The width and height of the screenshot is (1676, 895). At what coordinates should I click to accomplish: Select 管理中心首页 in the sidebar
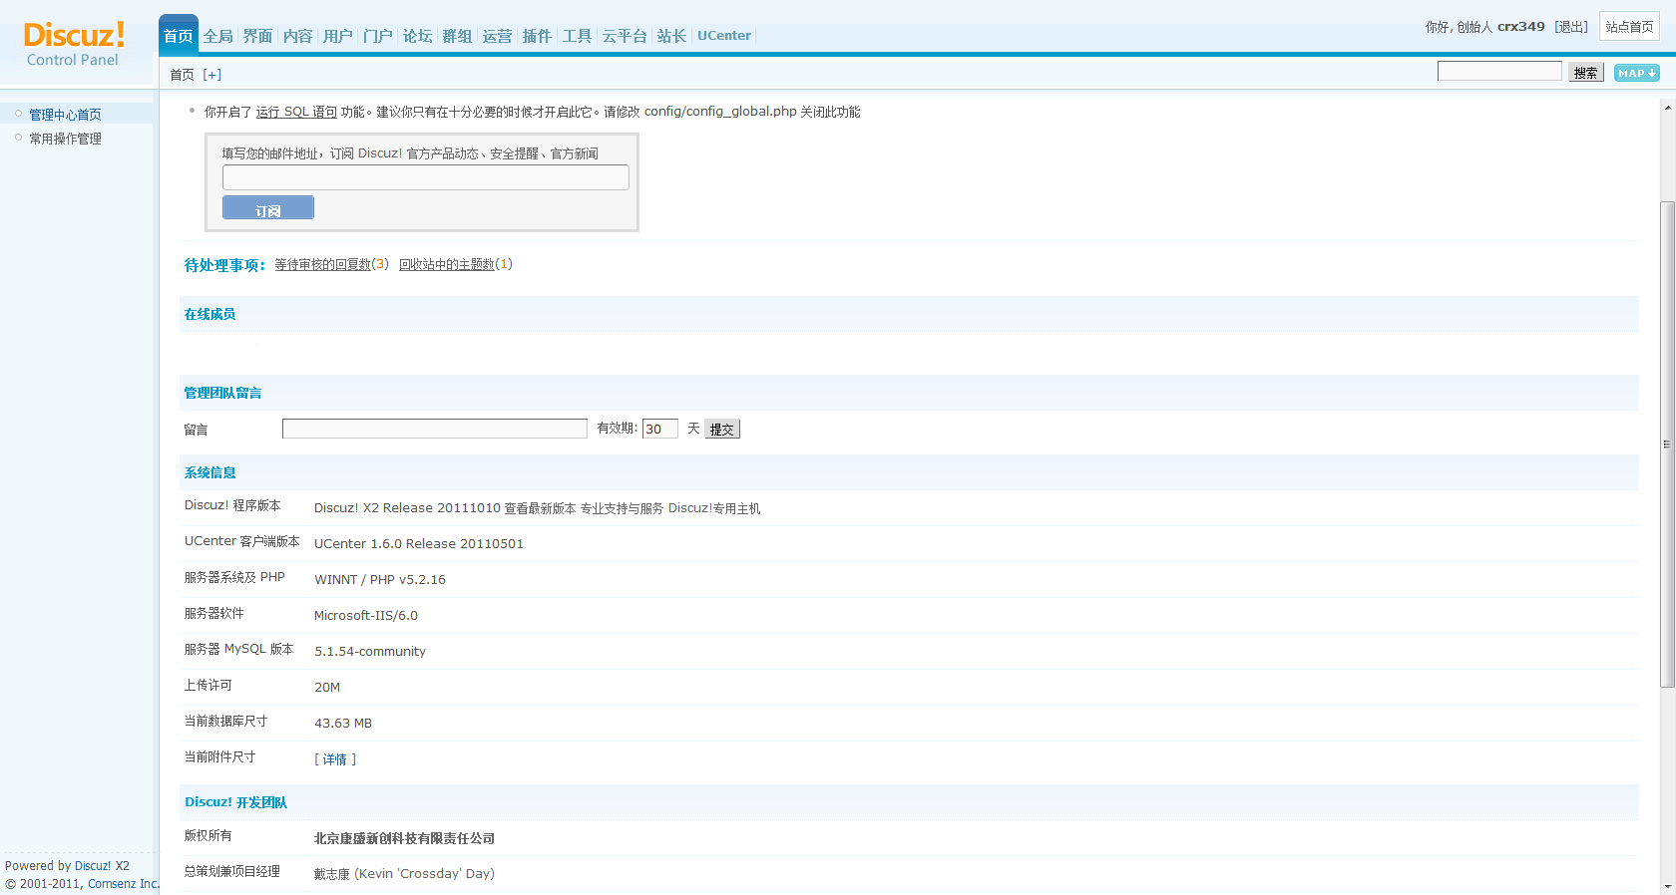point(65,115)
